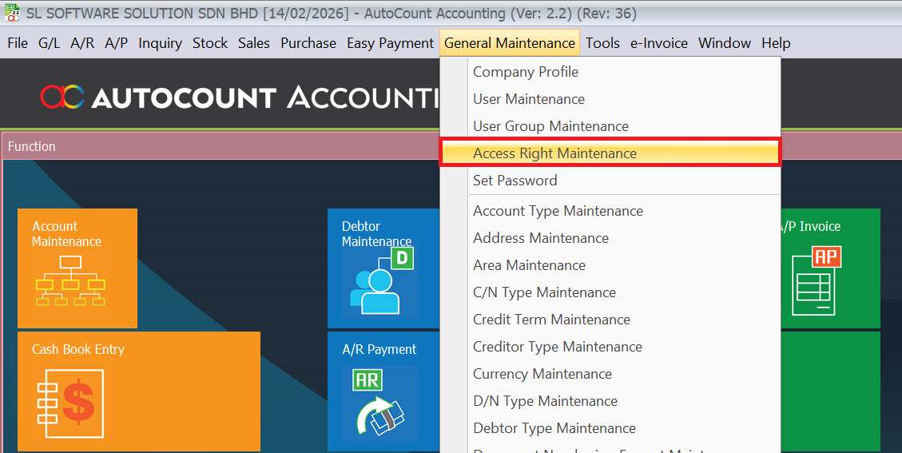Click the Tools menu
The height and width of the screenshot is (453, 902).
pos(602,43)
